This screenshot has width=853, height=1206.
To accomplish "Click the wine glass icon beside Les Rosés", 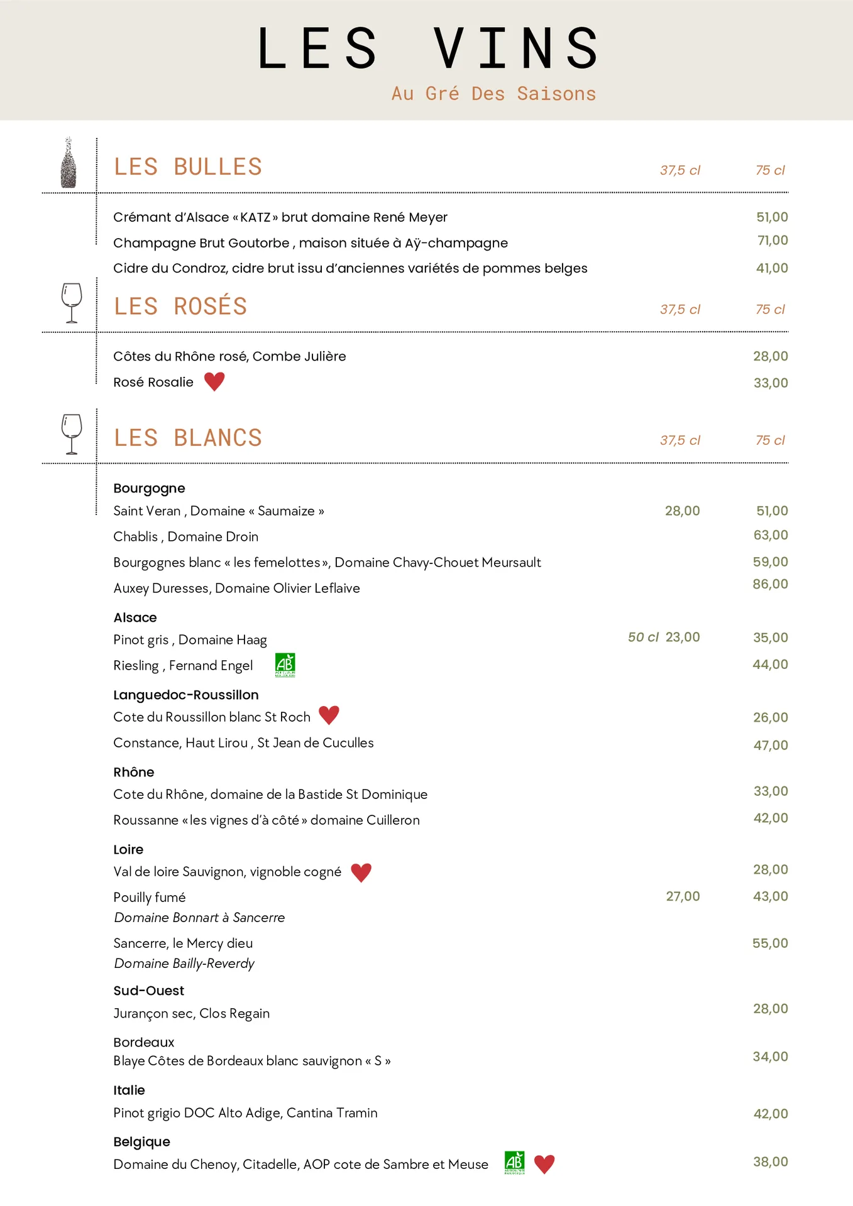I will [72, 303].
